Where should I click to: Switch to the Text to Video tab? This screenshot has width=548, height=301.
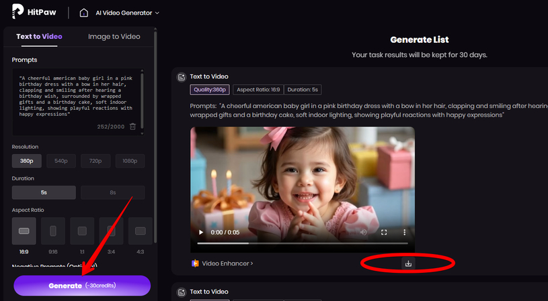39,37
